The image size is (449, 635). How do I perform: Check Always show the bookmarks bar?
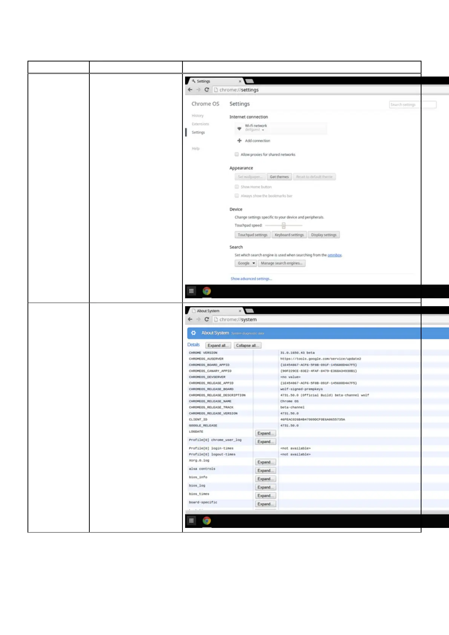pos(237,196)
